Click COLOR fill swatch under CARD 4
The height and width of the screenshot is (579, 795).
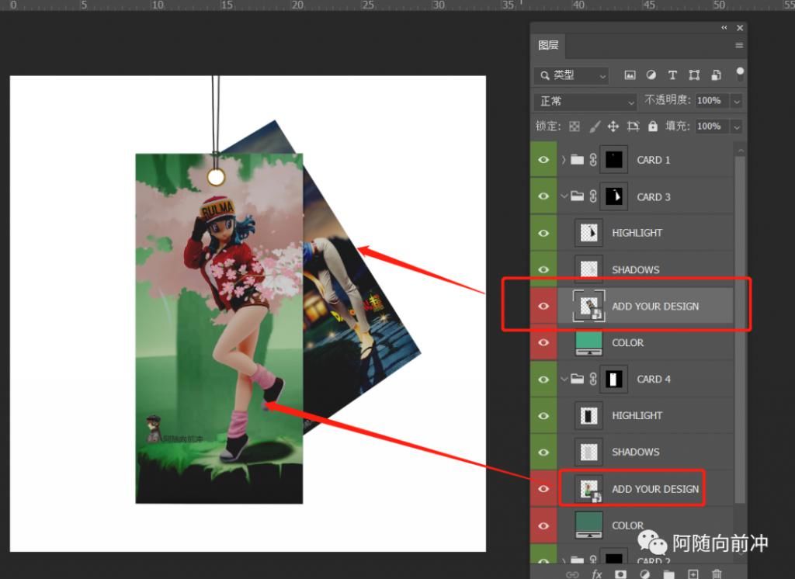pos(588,525)
